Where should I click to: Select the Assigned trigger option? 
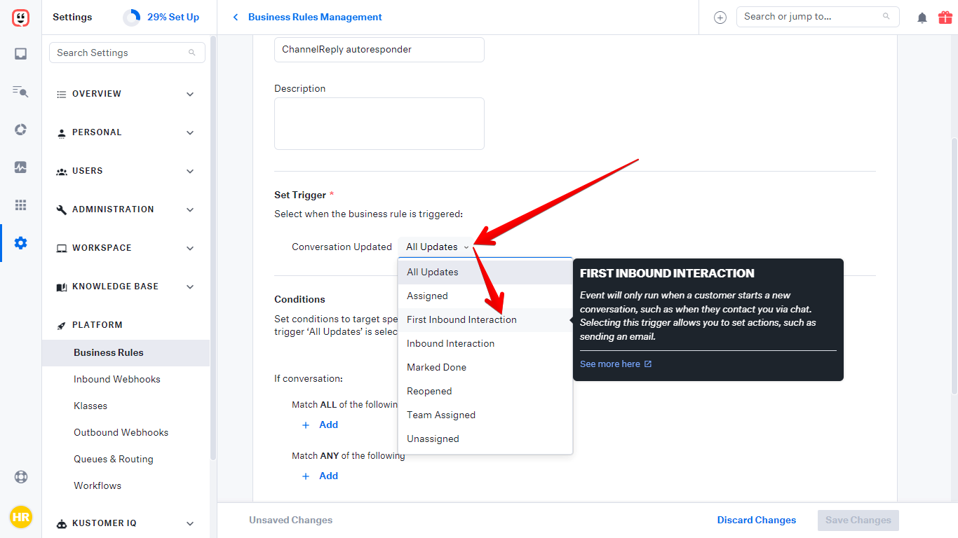485,296
